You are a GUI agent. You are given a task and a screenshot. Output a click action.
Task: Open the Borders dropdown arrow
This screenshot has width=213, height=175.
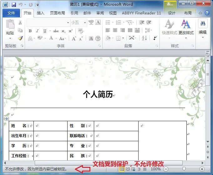(123, 38)
